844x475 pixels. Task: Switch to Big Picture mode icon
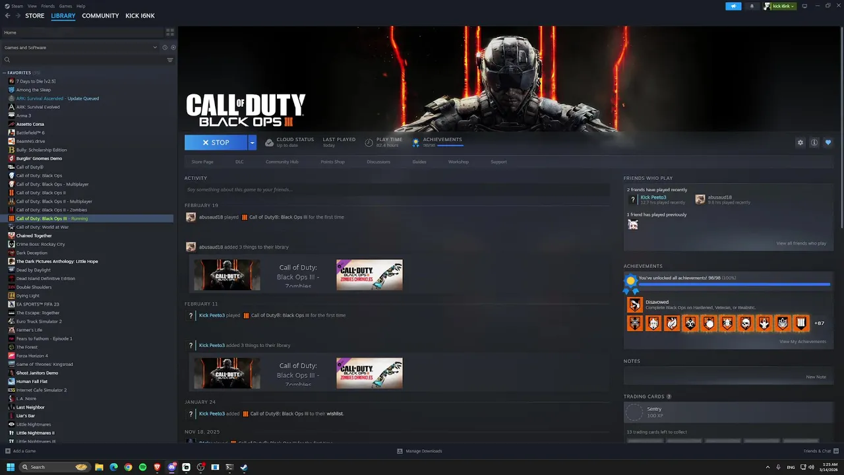tap(804, 6)
